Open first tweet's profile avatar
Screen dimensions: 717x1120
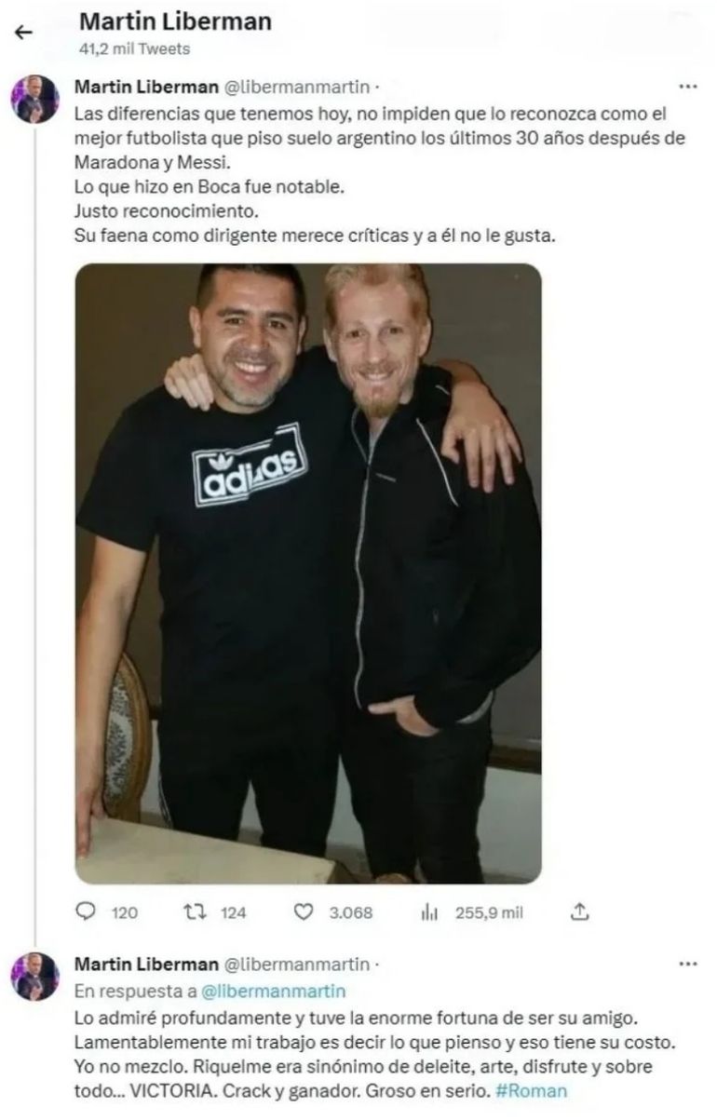(35, 99)
